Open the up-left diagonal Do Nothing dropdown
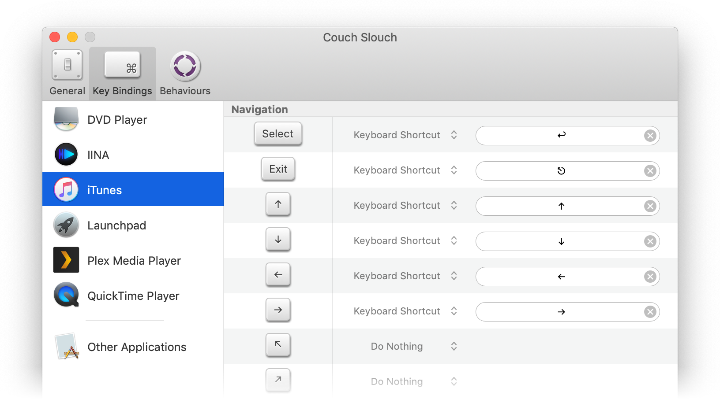The width and height of the screenshot is (720, 399). [413, 347]
